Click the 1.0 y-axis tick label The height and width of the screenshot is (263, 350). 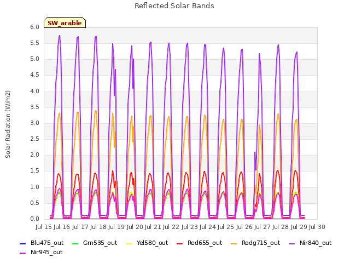tap(34, 187)
